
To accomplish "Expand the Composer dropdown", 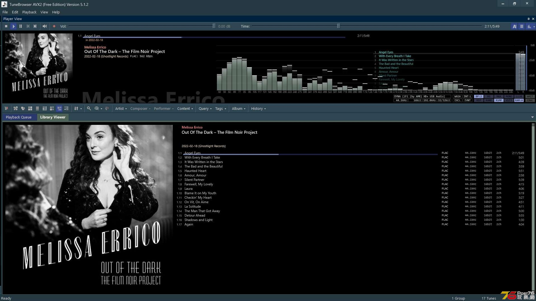I will (x=140, y=108).
